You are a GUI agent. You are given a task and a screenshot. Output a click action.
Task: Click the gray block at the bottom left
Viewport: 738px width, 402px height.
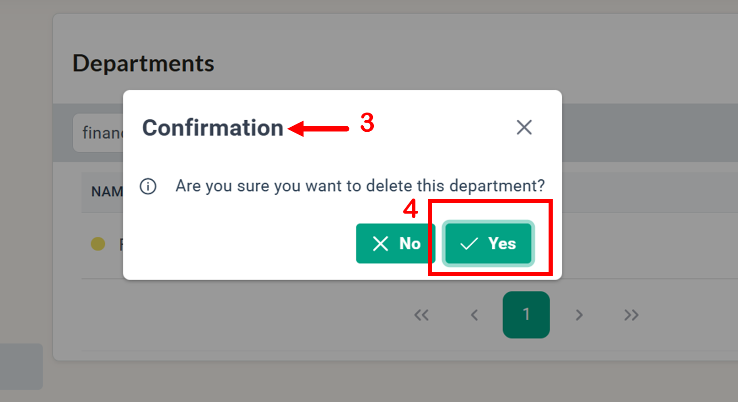[21, 366]
